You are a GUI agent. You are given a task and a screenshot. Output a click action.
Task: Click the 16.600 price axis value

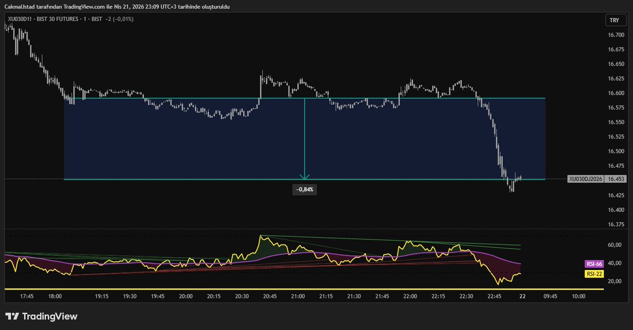(x=616, y=93)
